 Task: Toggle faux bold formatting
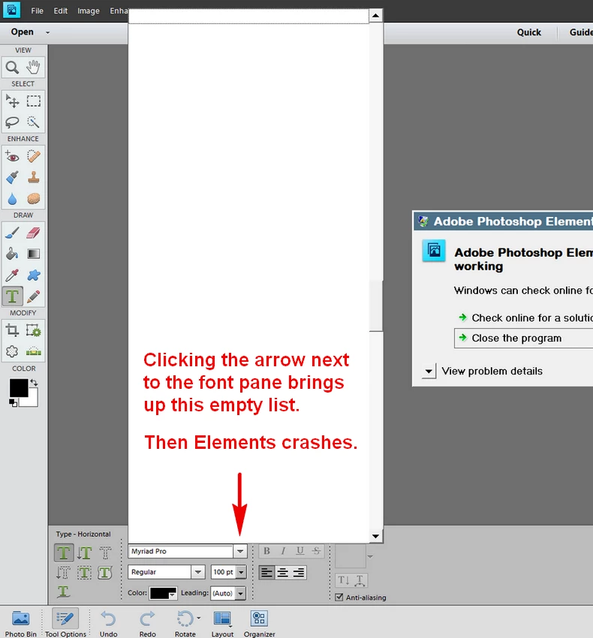pyautogui.click(x=266, y=550)
